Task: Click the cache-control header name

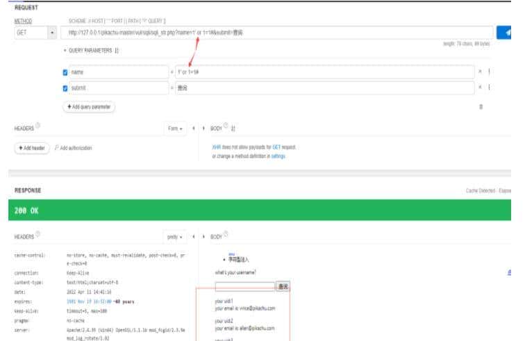Action: tap(29, 256)
